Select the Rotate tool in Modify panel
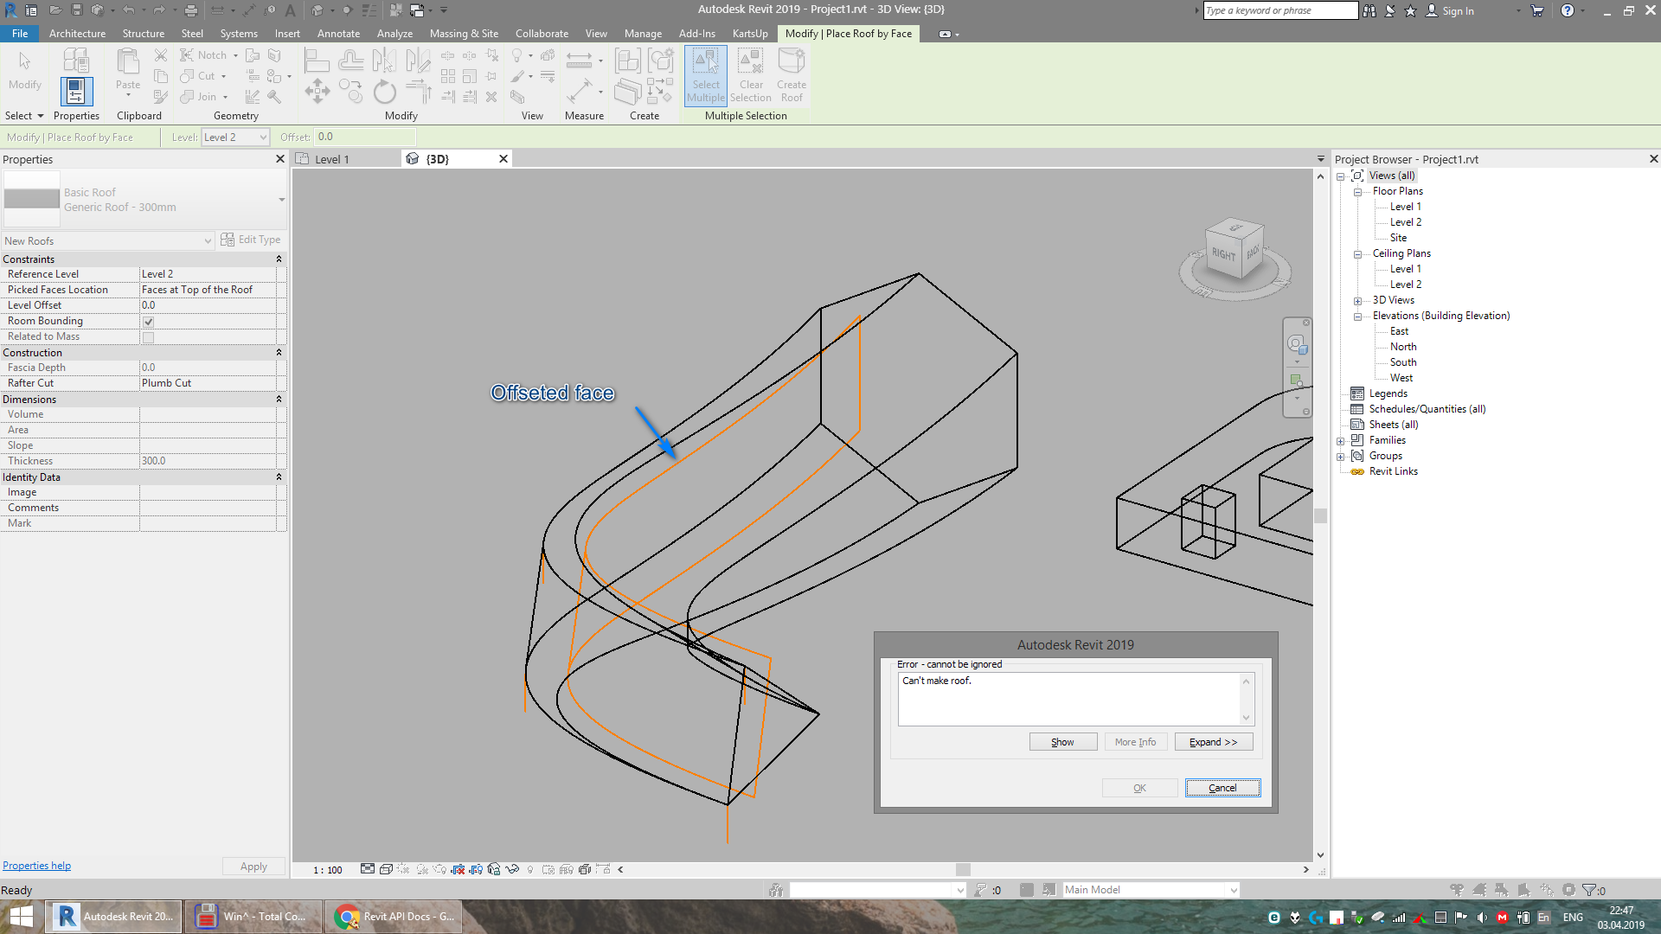Screen dimensions: 1661x934 coord(384,92)
